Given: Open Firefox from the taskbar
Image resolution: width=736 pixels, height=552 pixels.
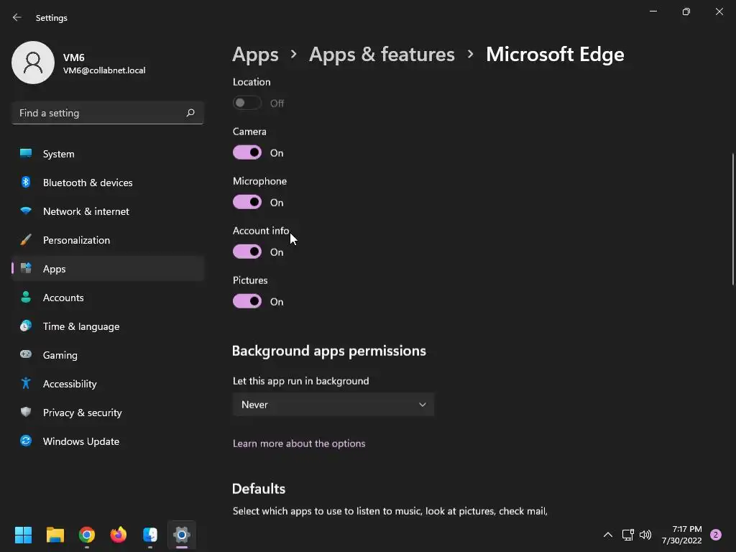Looking at the screenshot, I should (119, 535).
